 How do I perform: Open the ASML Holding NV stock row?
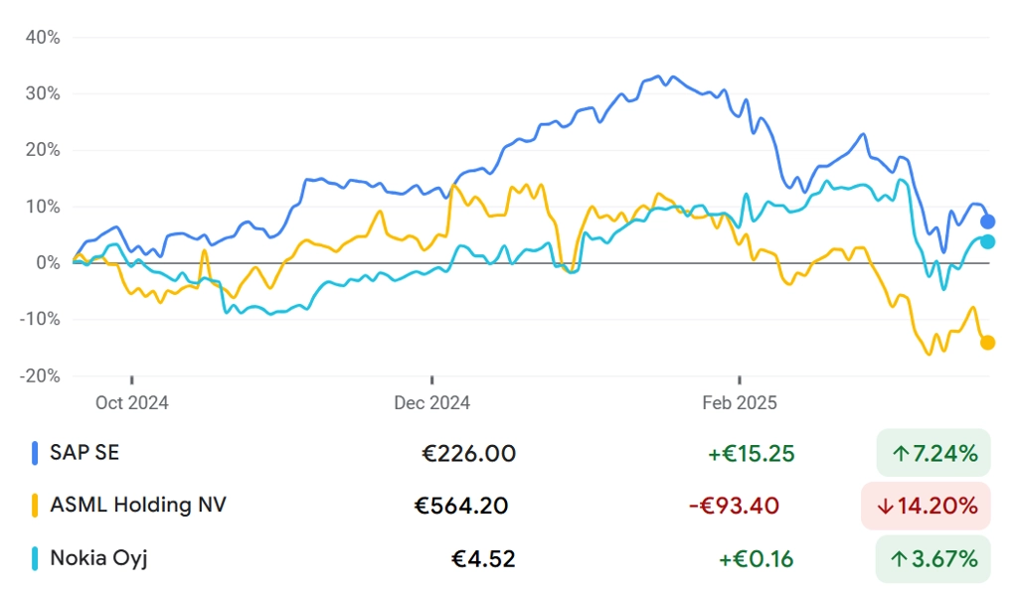[138, 505]
